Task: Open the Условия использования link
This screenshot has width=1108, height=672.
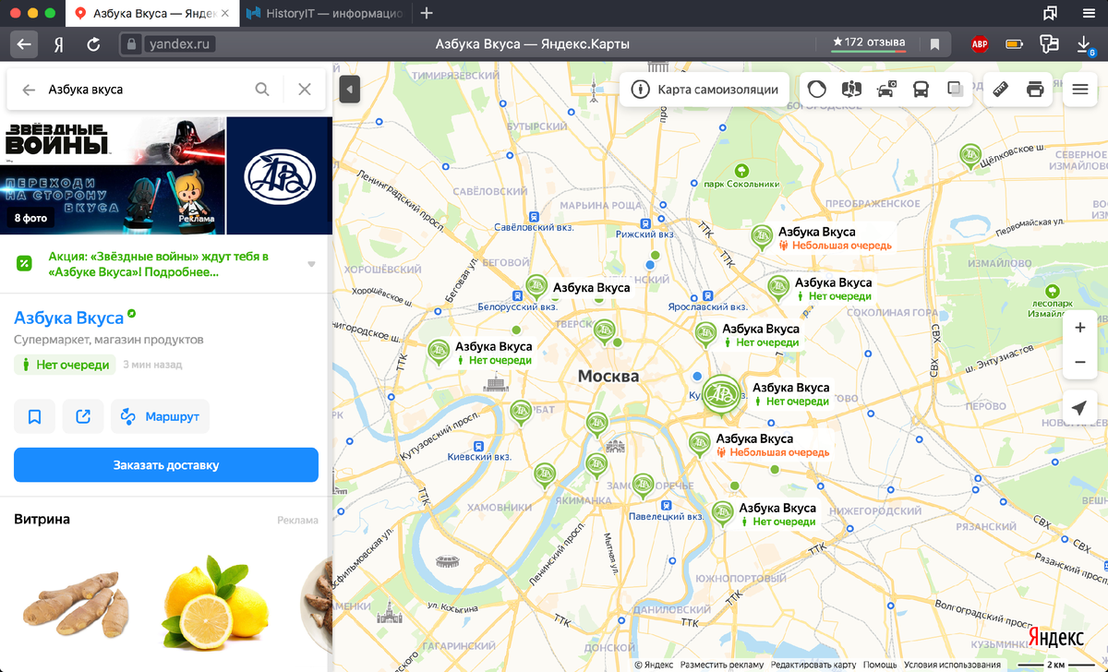Action: (953, 665)
